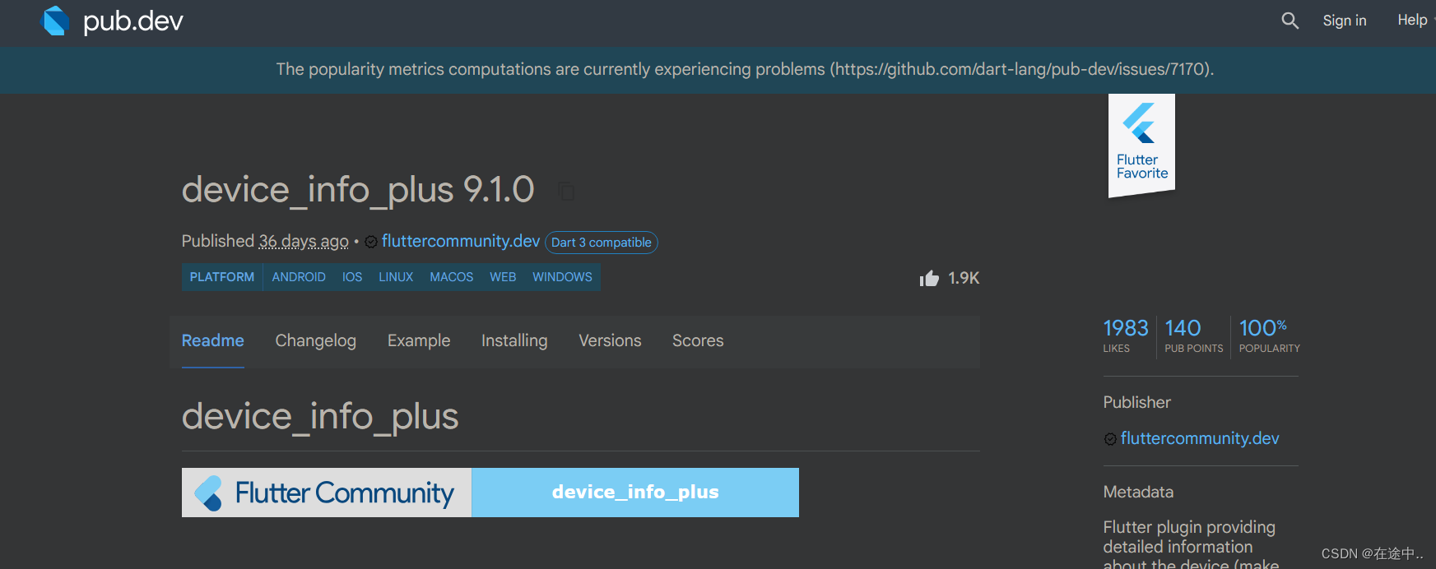The width and height of the screenshot is (1436, 569).
Task: Open the Example tab
Action: [419, 340]
